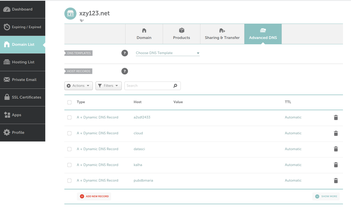Image resolution: width=351 pixels, height=208 pixels.
Task: Delete the kalha record via trash icon
Action: pyautogui.click(x=336, y=165)
